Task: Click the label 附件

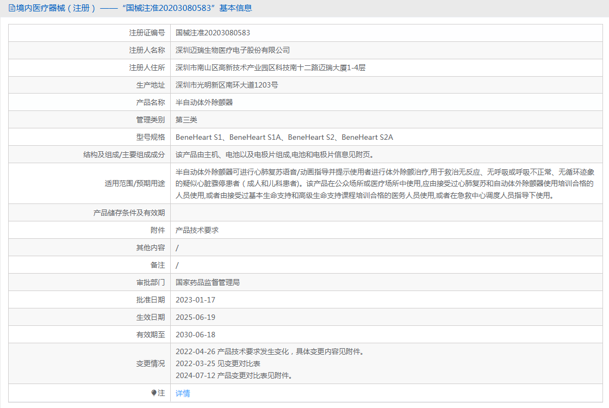Action: (x=158, y=230)
